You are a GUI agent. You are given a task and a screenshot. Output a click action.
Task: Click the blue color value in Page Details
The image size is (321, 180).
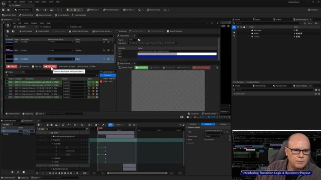click(177, 56)
